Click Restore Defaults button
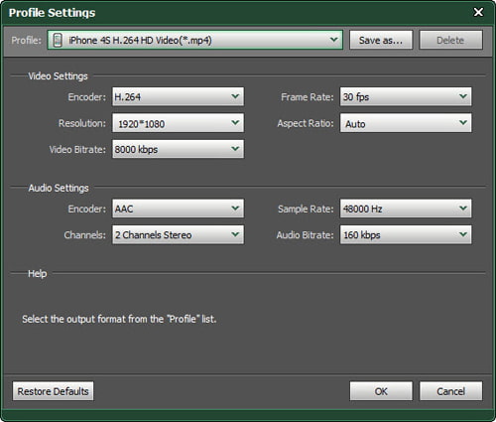496x422 pixels. [53, 391]
